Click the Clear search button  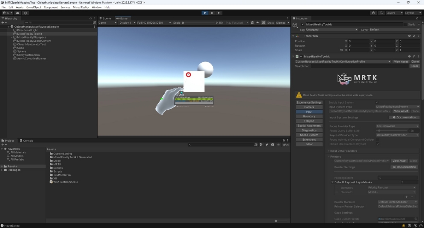pyautogui.click(x=414, y=66)
